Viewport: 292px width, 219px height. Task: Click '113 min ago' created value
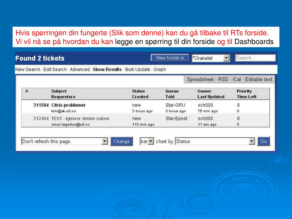tap(143, 124)
